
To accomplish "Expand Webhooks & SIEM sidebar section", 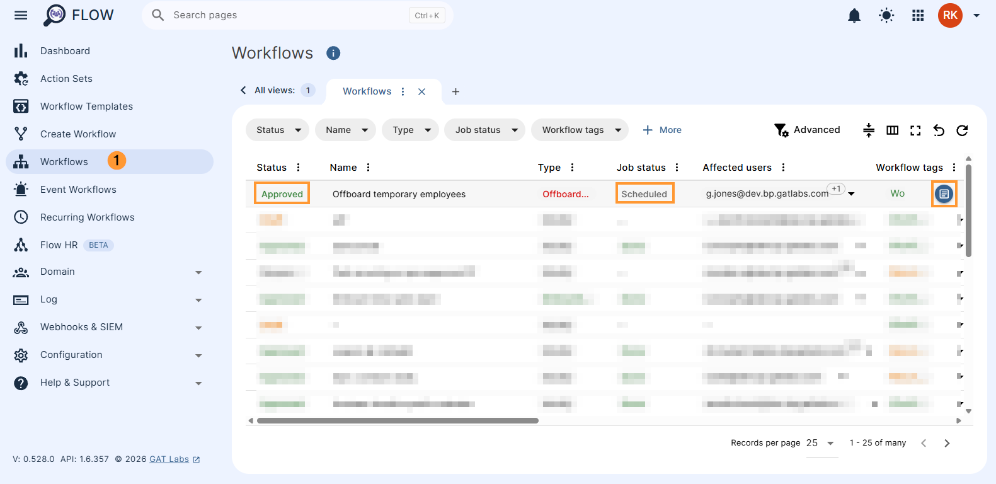I will pos(198,328).
